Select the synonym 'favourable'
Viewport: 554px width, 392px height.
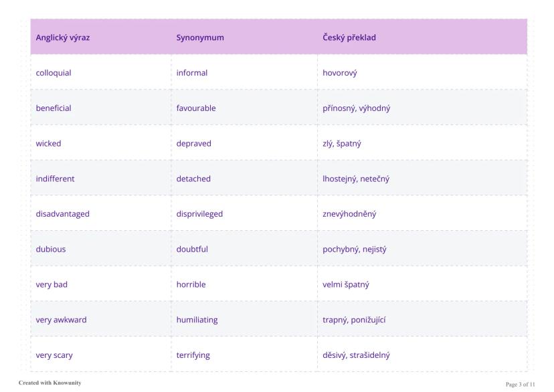pyautogui.click(x=196, y=108)
